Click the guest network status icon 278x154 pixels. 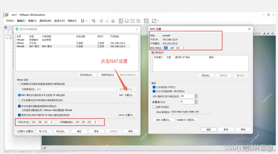coord(265,33)
